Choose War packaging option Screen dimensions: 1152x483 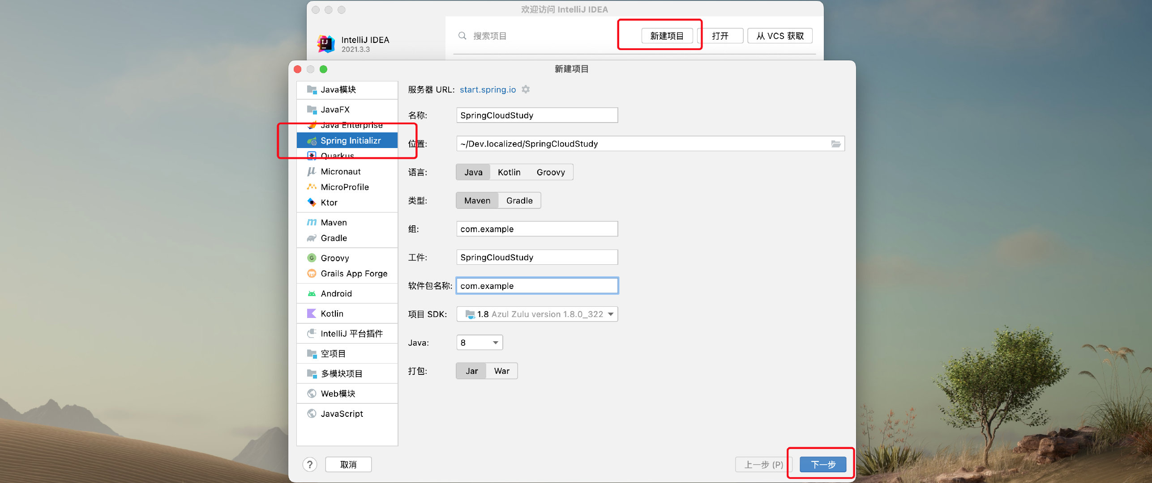pos(501,371)
